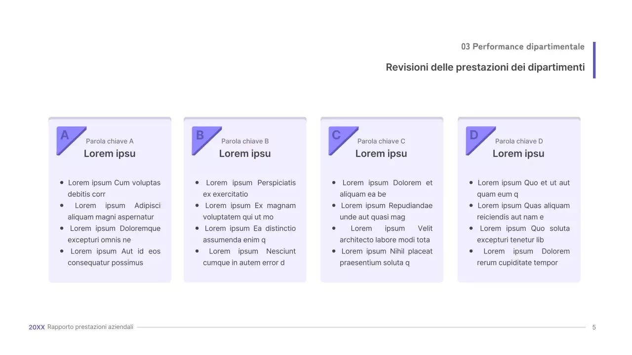Select the "20XX" year text in the footer
Image resolution: width=632 pixels, height=355 pixels.
[37, 327]
